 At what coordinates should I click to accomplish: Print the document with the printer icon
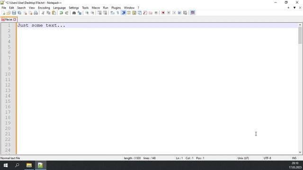[x=36, y=13]
